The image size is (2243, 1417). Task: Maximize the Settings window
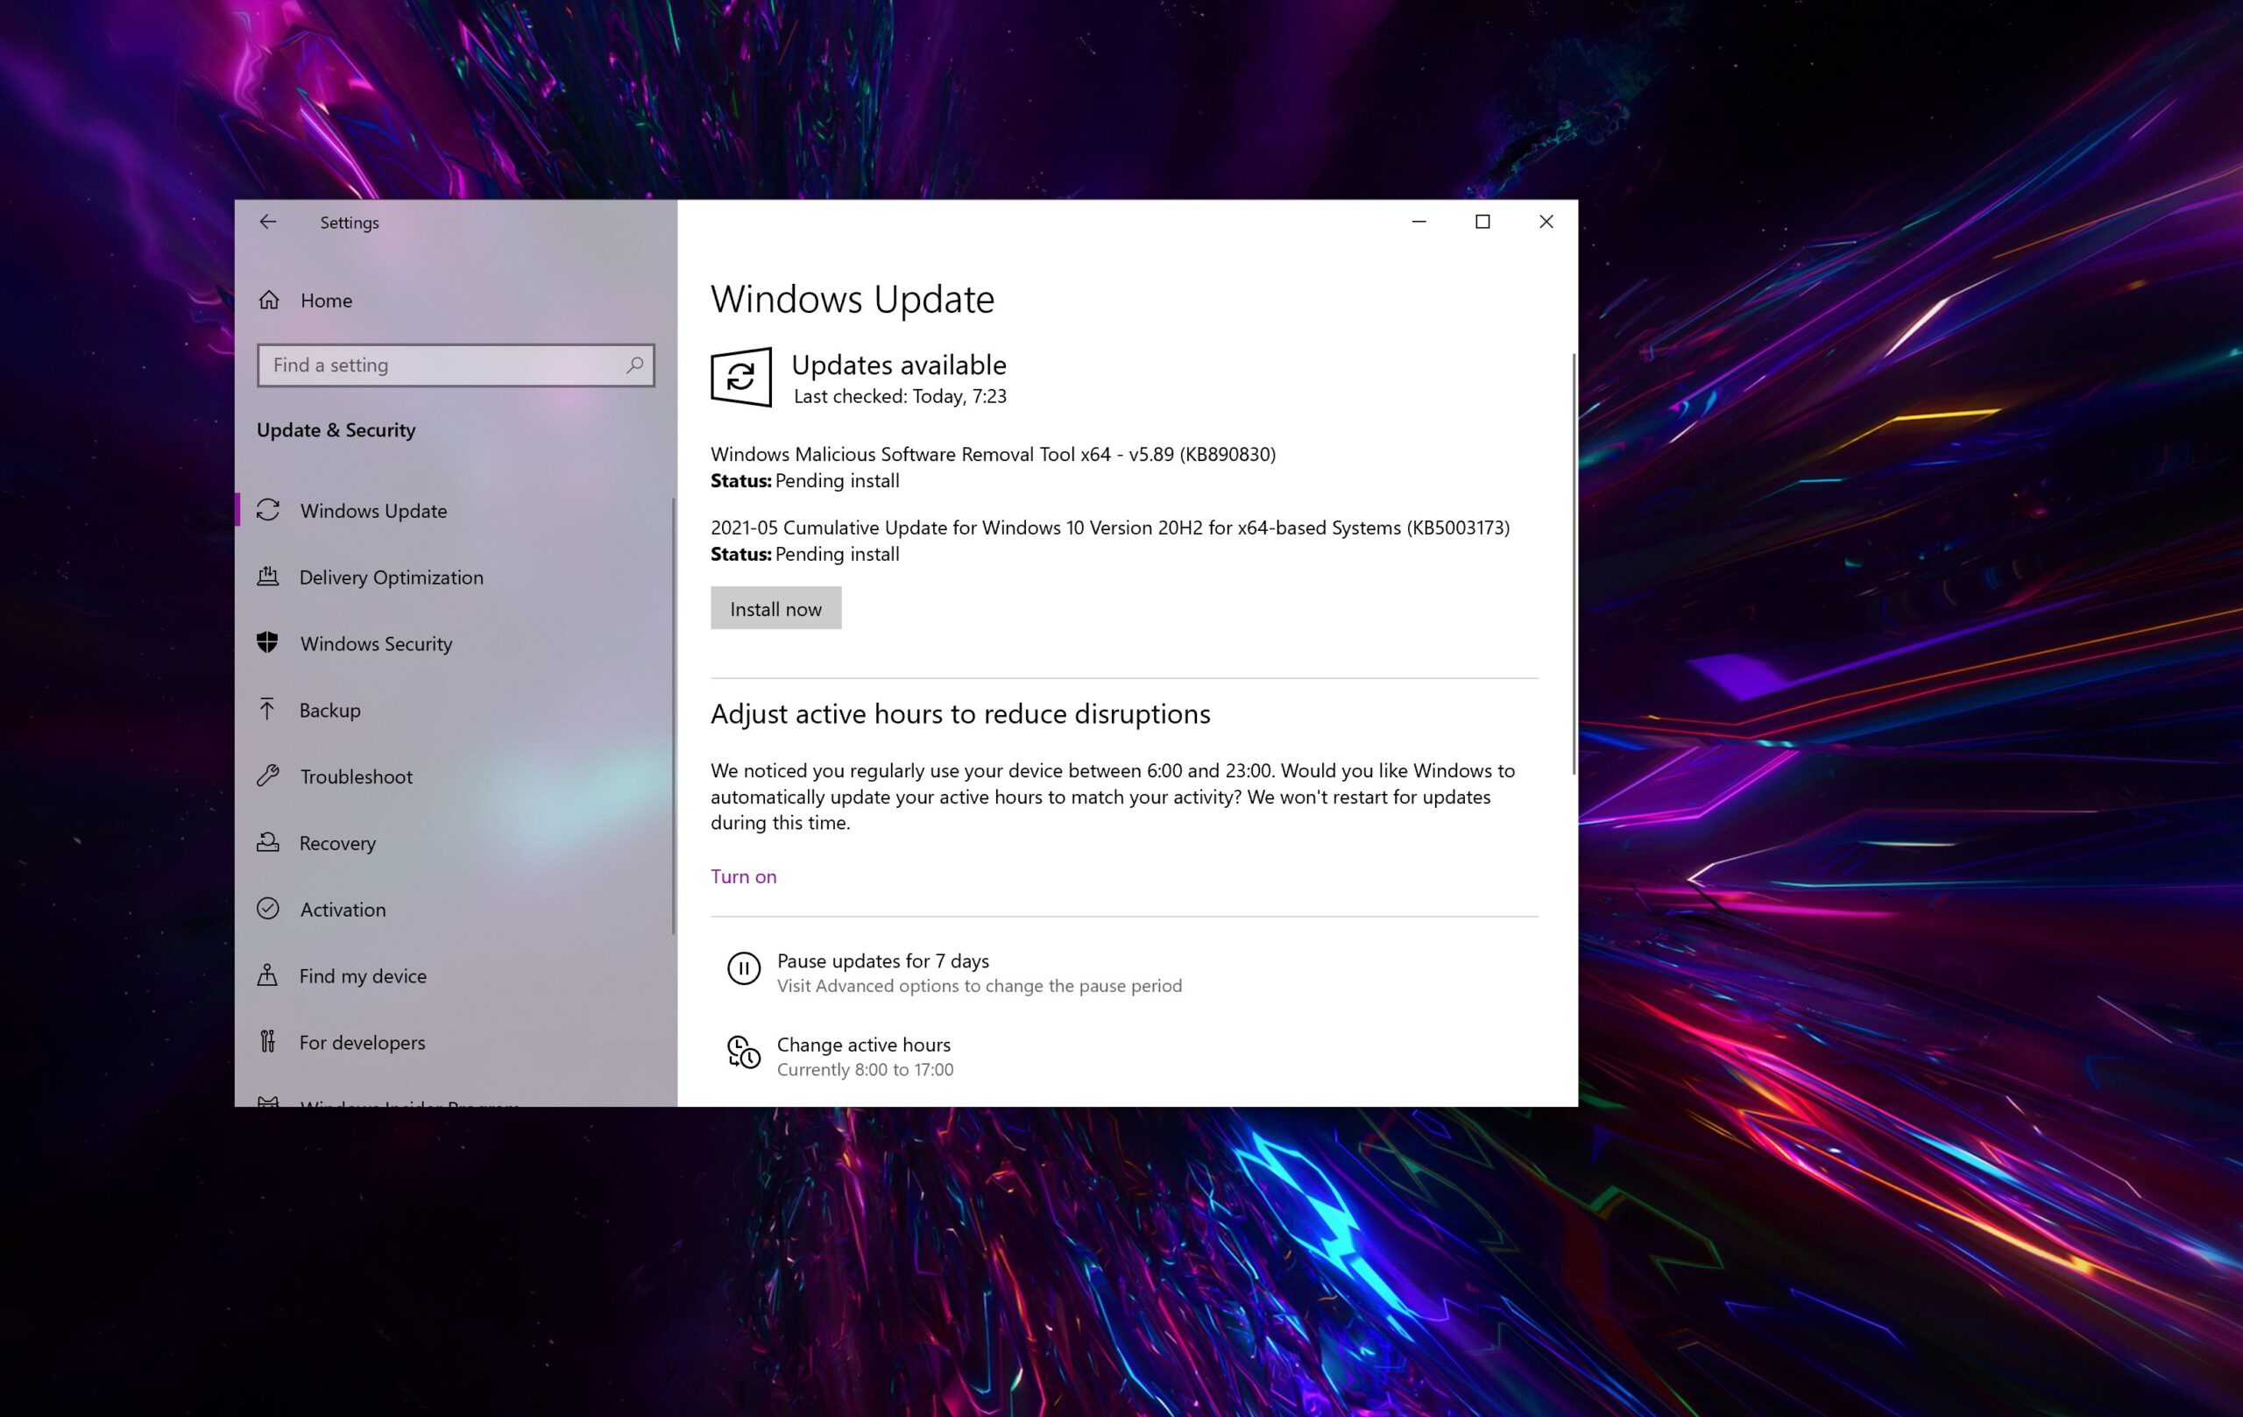[1482, 222]
